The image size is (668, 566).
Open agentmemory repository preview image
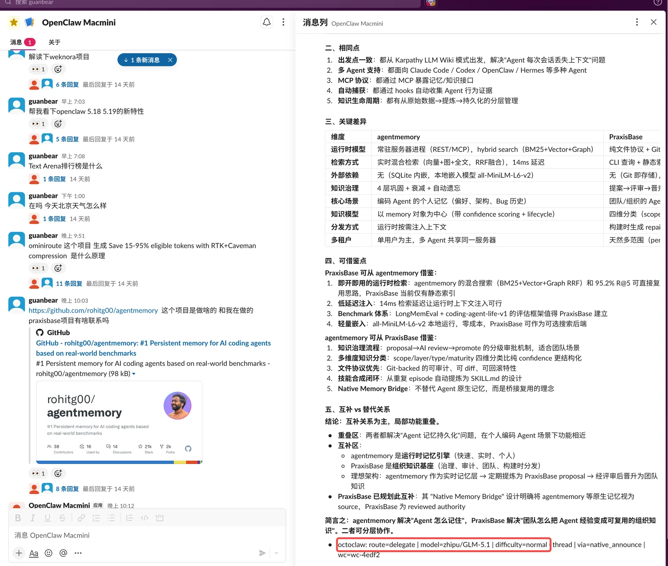119,422
